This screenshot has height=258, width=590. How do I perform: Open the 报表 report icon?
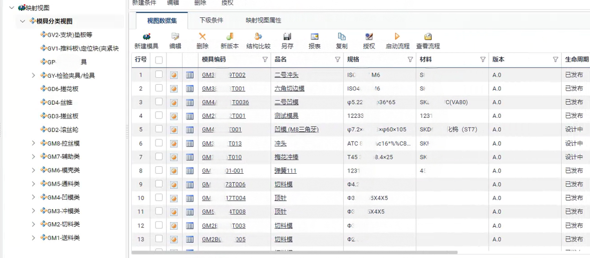(314, 37)
